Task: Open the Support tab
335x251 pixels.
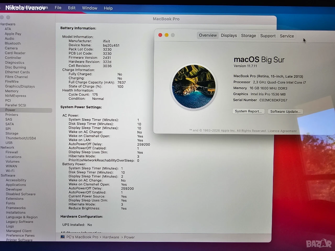Action: (268, 36)
